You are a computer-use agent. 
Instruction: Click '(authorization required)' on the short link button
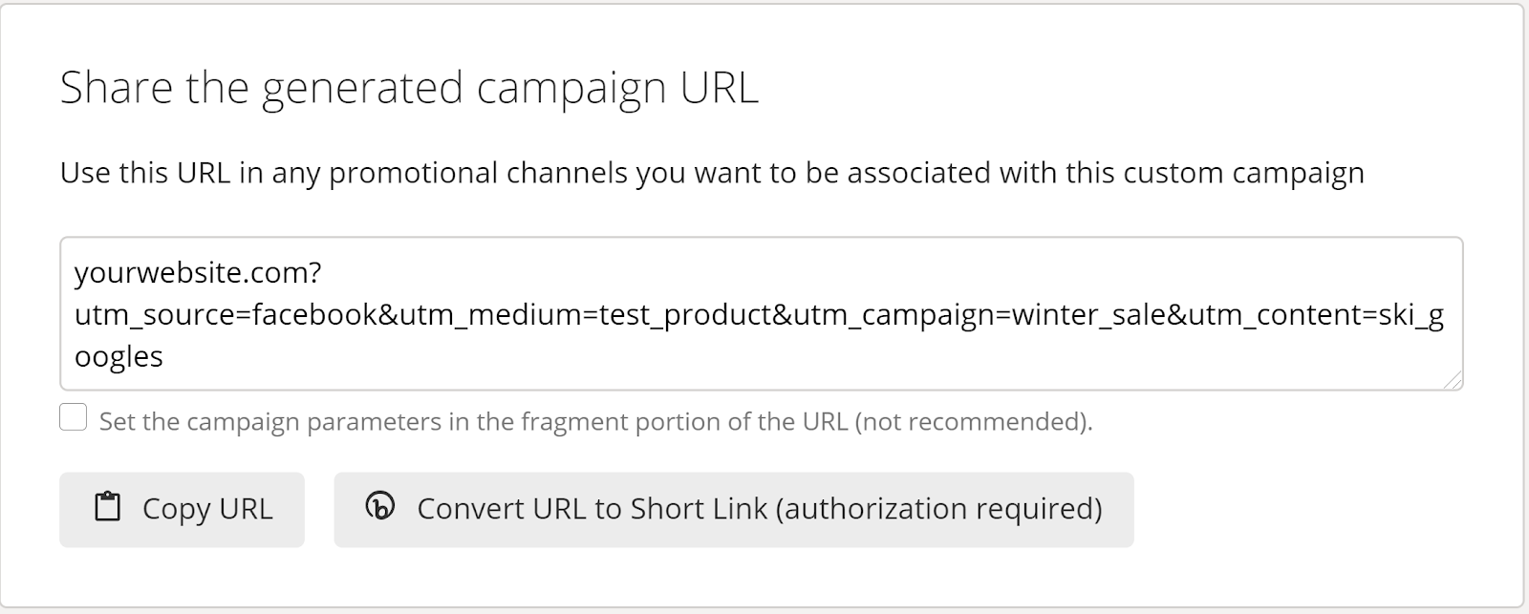coord(938,509)
